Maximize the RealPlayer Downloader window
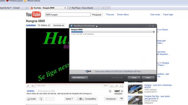188x105 pixels. 150,26
